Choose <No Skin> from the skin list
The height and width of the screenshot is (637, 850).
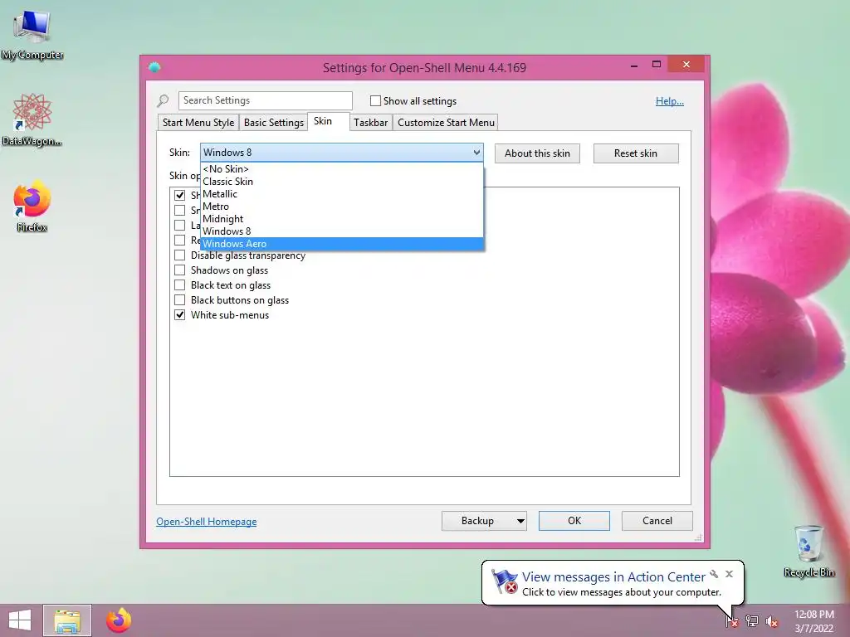(x=341, y=169)
